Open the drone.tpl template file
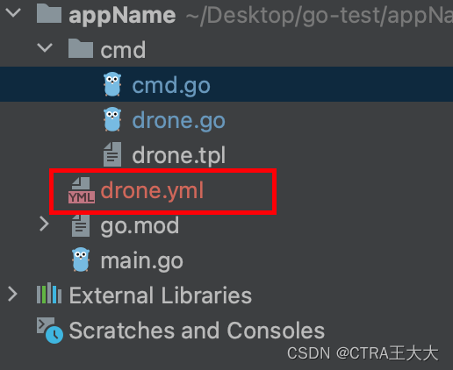453x370 pixels. [x=179, y=155]
